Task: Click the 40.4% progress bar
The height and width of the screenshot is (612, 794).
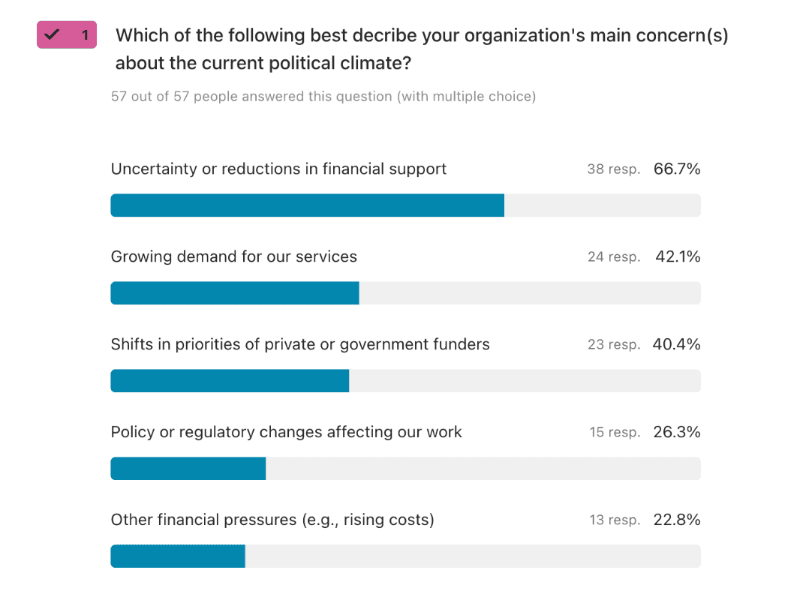Action: click(x=230, y=381)
